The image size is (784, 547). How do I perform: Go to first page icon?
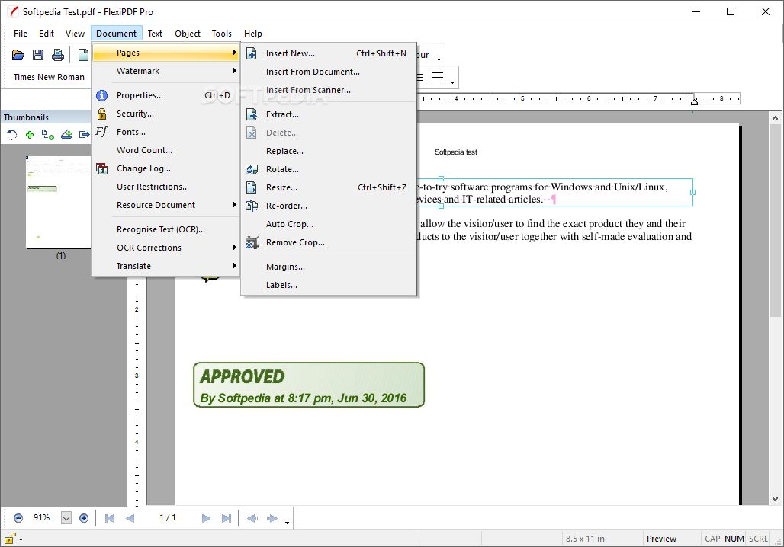[110, 518]
